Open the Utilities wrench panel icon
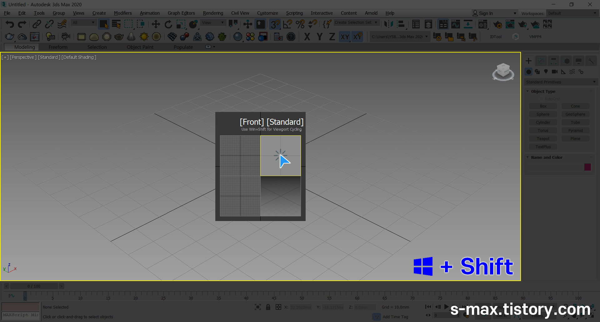The height and width of the screenshot is (322, 600). pos(591,61)
